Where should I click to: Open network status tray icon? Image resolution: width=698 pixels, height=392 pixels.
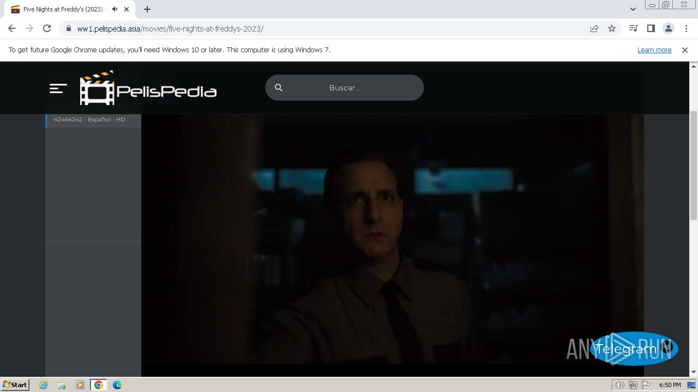click(x=633, y=385)
